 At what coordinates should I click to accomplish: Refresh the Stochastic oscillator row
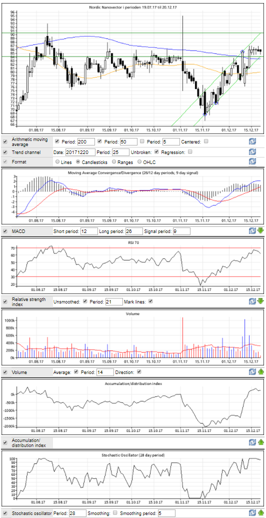point(252,513)
